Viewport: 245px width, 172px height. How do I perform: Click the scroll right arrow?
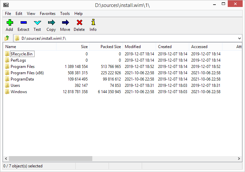239,158
